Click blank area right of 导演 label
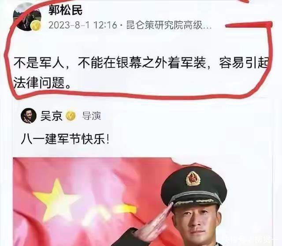 pos(180,116)
